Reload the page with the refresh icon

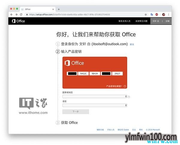coord(21,15)
